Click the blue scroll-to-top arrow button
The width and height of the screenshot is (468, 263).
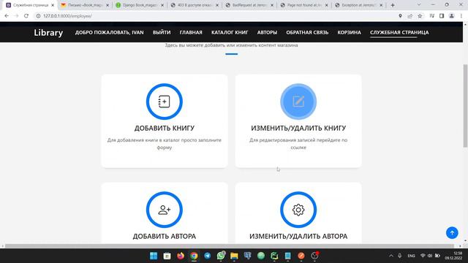[x=452, y=232]
